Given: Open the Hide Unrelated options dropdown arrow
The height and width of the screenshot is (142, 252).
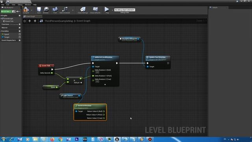Looking at the screenshot, I should point(73,10).
